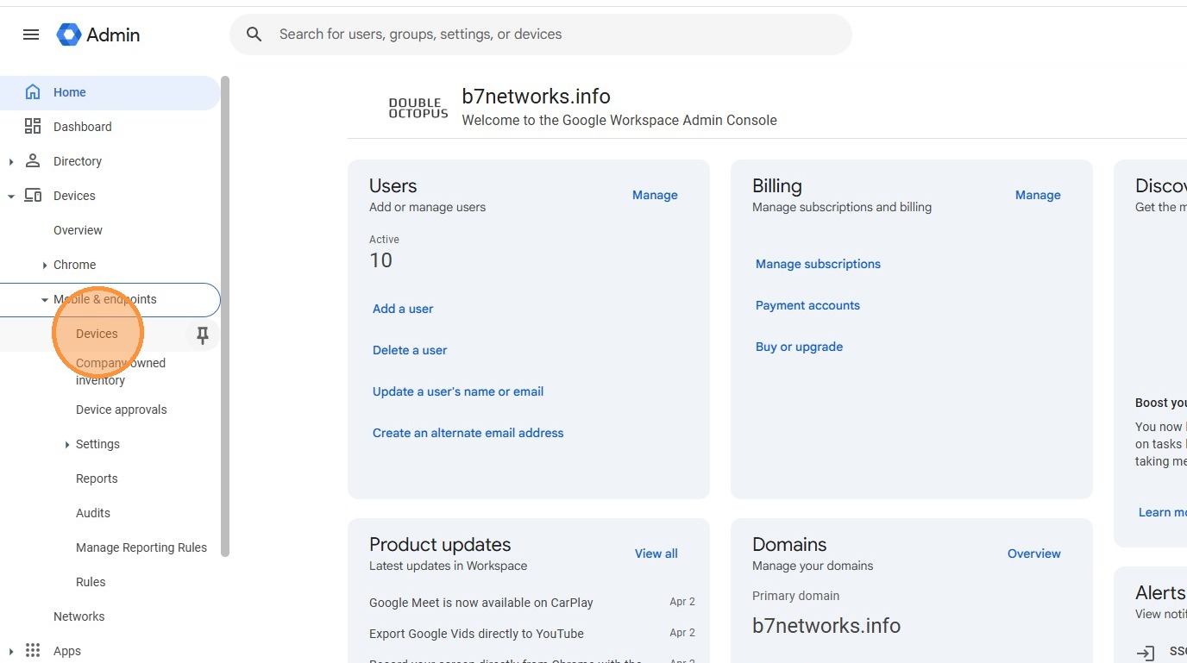Open Google Meet CarPlay update
Screen dimensions: 1187x663
tap(481, 603)
